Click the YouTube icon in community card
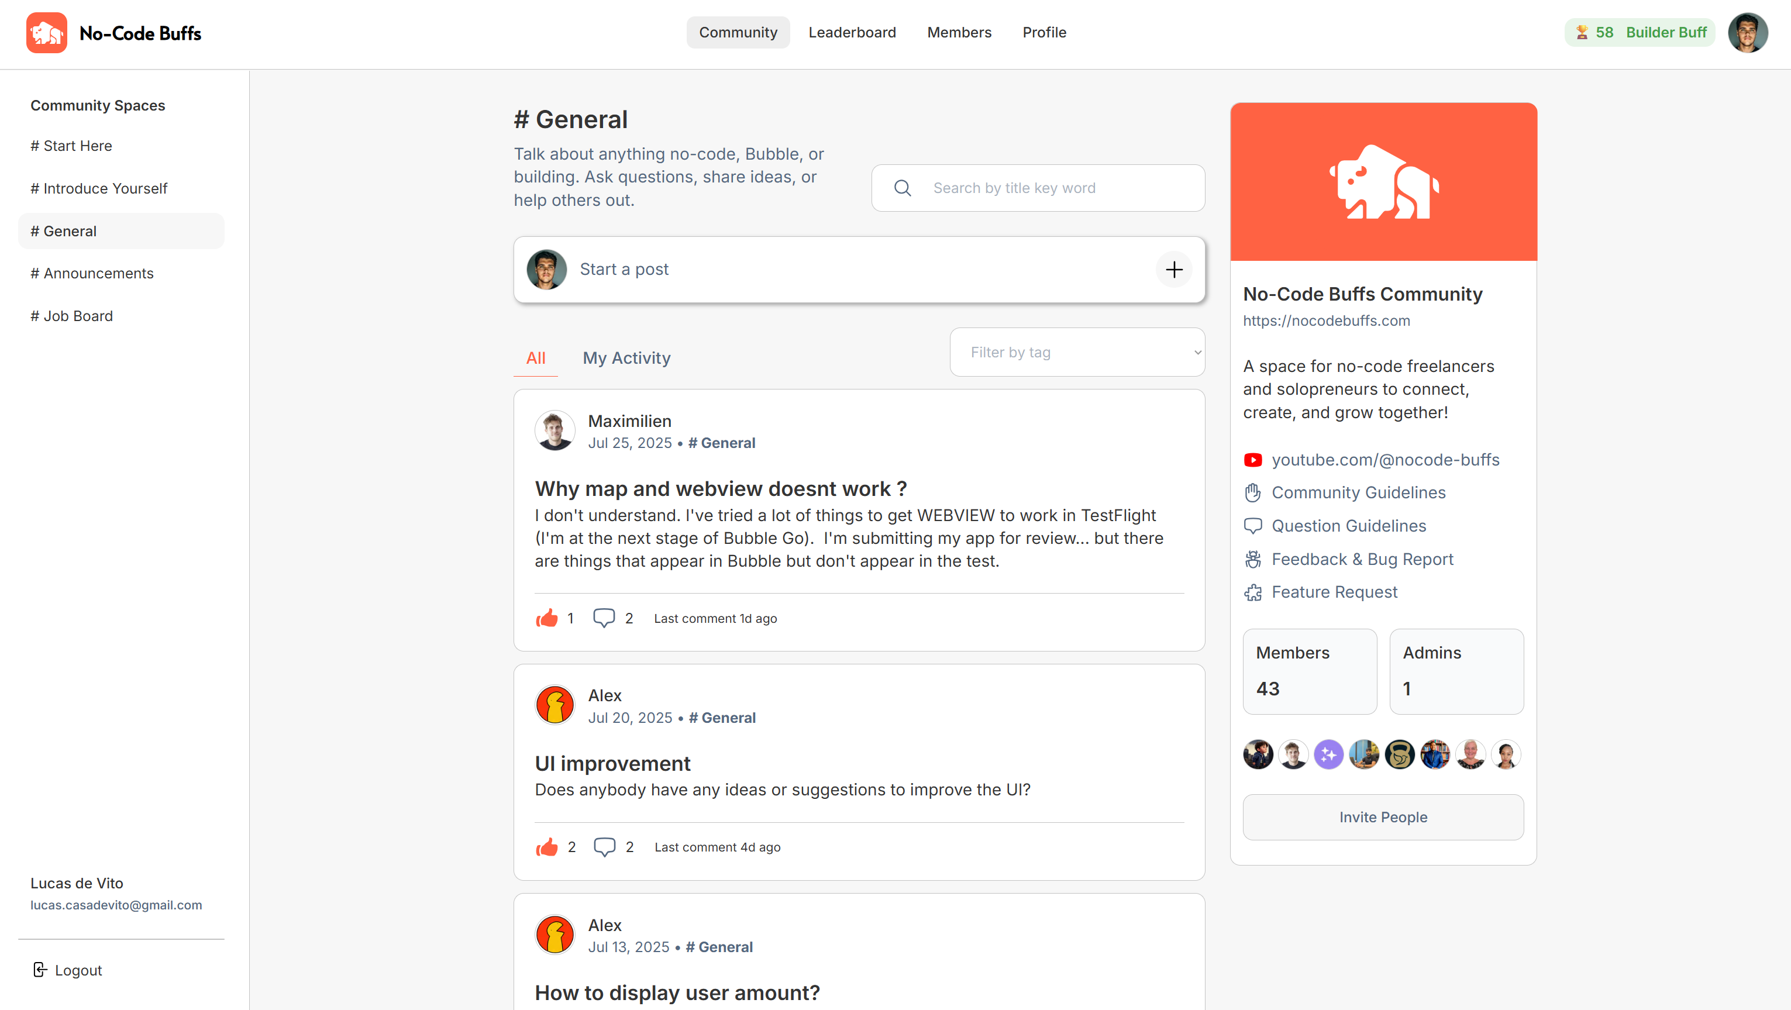The height and width of the screenshot is (1010, 1791). tap(1253, 460)
